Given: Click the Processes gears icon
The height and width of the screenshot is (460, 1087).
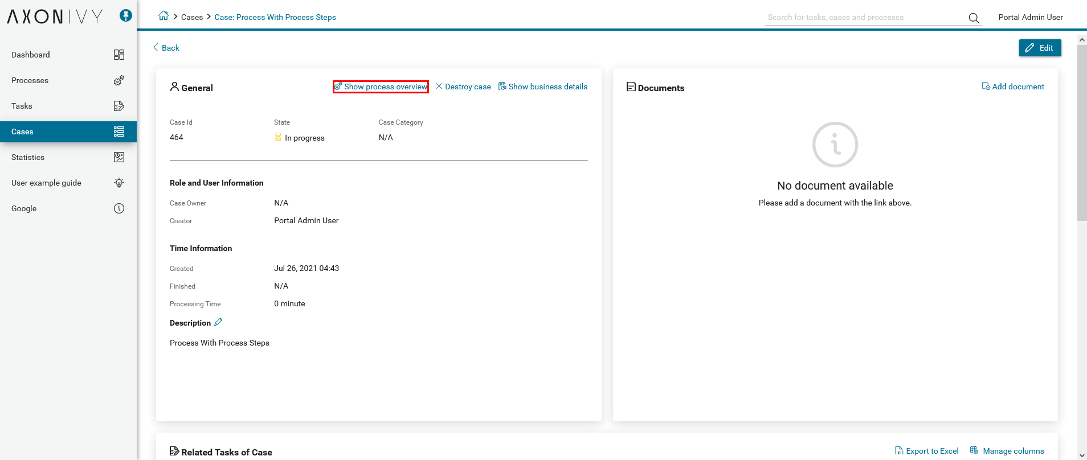Looking at the screenshot, I should (x=119, y=80).
